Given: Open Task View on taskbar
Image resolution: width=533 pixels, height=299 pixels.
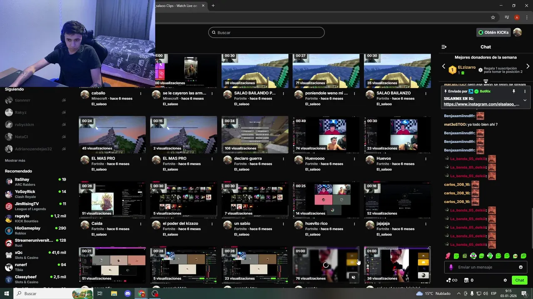Looking at the screenshot, I should pos(100,294).
